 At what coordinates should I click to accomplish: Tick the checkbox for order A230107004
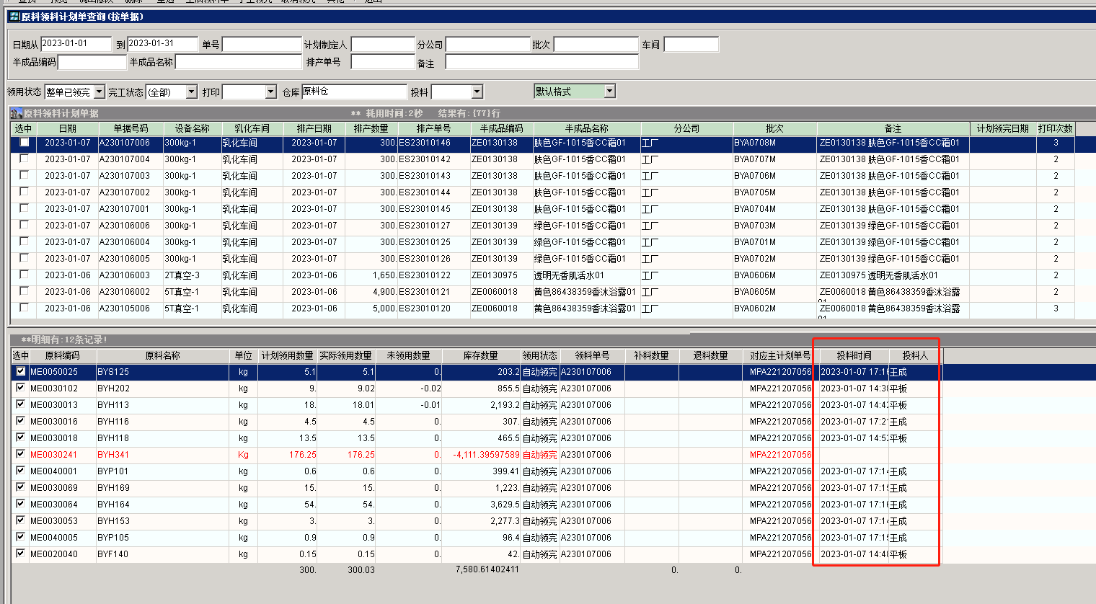click(24, 159)
